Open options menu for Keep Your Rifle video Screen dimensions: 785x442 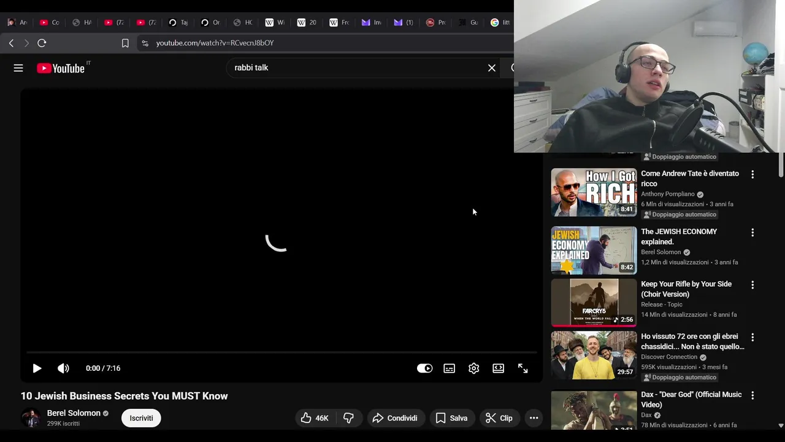pyautogui.click(x=752, y=285)
